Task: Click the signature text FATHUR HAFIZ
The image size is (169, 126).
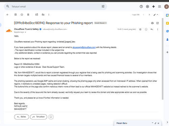Action: point(21,106)
